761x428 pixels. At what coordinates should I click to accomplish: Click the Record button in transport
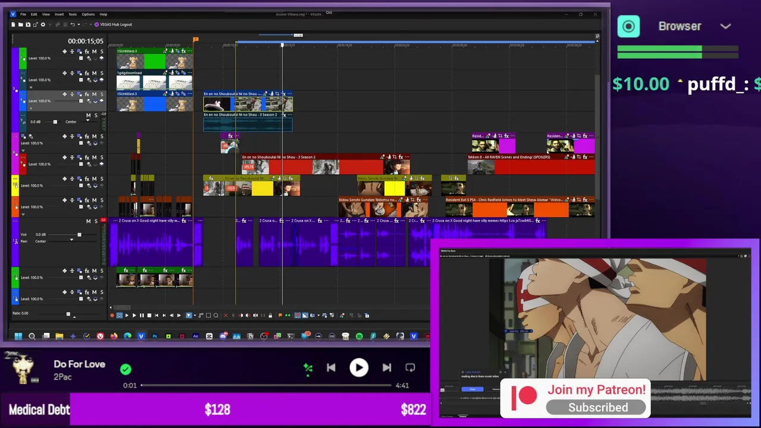(x=112, y=316)
